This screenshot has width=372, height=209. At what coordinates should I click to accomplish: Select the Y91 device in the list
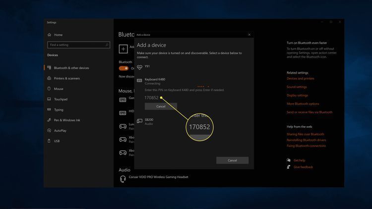pos(147,67)
